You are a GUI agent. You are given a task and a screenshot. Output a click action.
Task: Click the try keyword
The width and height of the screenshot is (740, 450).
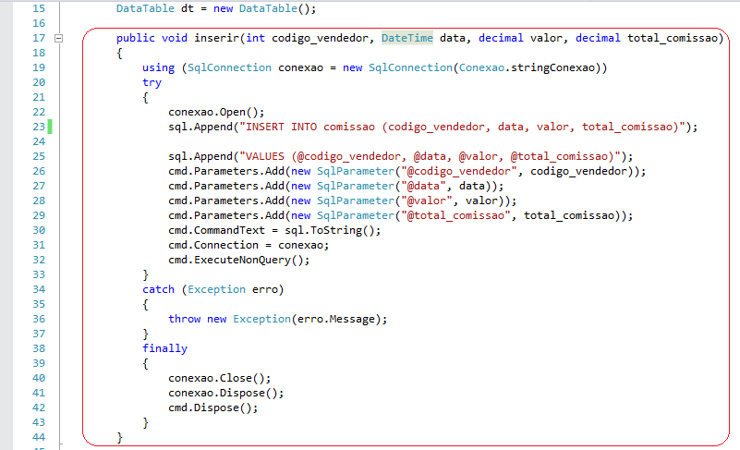[152, 82]
